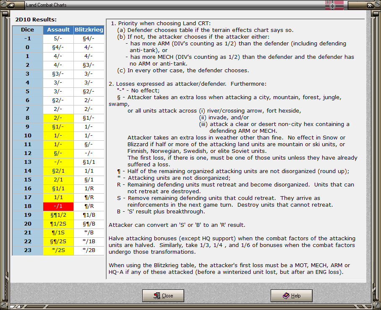Click Assault result §1/- for dice 9
The height and width of the screenshot is (310, 381).
[58, 127]
